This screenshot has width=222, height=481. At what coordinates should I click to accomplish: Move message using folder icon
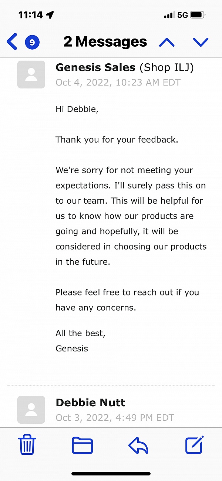pyautogui.click(x=82, y=445)
